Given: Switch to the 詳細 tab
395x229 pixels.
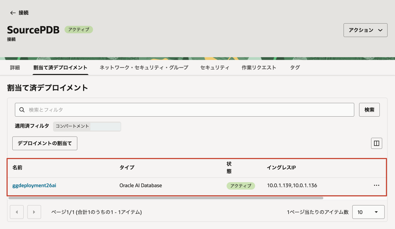Looking at the screenshot, I should coord(15,67).
